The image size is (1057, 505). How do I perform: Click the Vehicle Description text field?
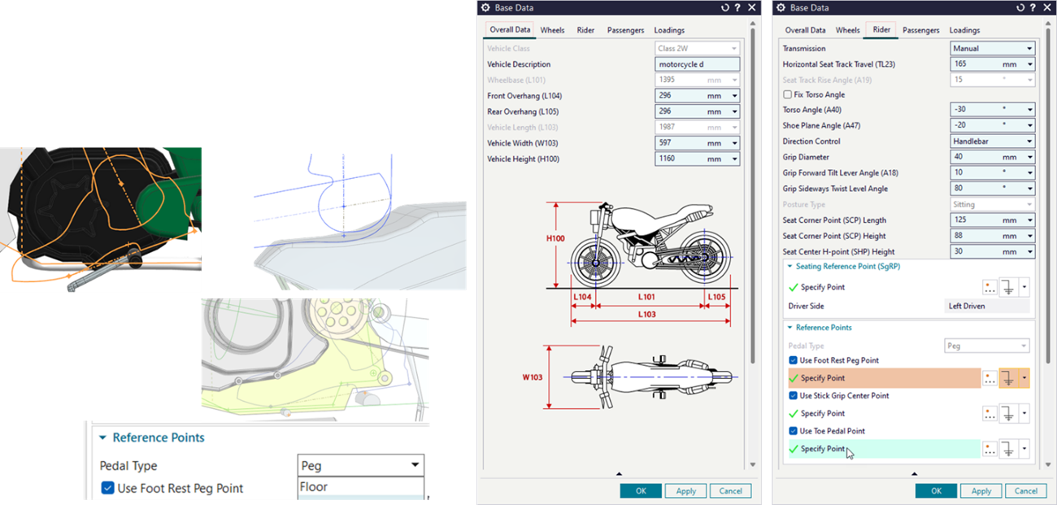pos(697,64)
